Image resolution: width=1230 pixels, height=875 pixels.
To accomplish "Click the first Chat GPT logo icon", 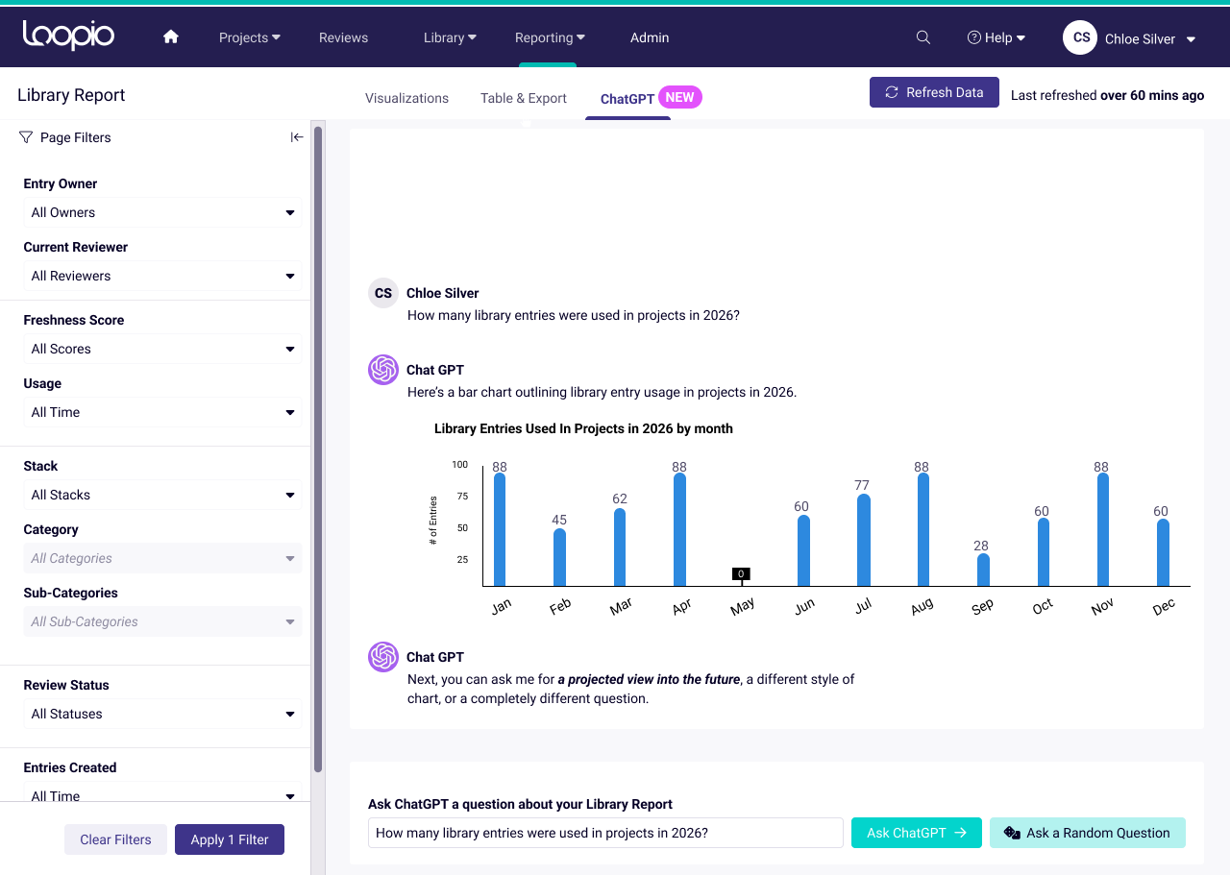I will (x=383, y=370).
